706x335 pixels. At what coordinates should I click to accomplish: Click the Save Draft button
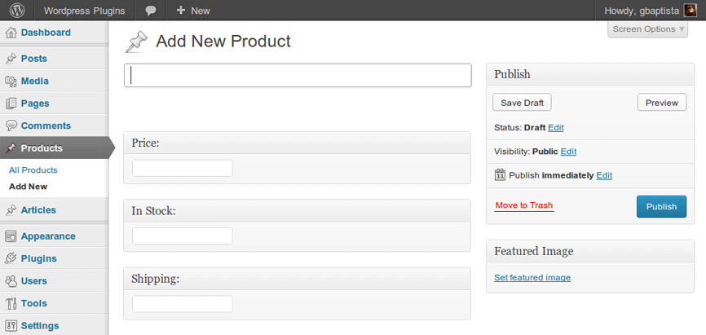coord(522,103)
